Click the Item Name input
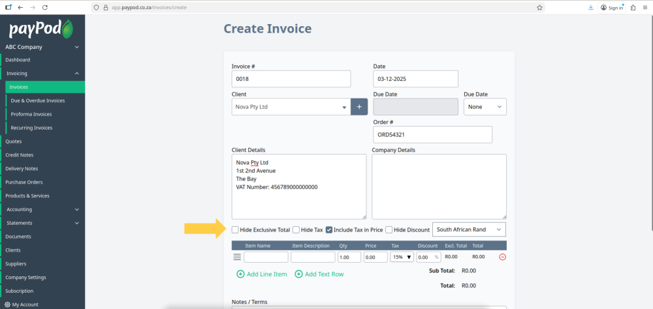Viewport: 653px width, 309px height. 266,257
